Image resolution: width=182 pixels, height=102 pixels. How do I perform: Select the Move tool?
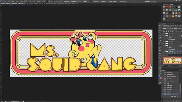160,25
